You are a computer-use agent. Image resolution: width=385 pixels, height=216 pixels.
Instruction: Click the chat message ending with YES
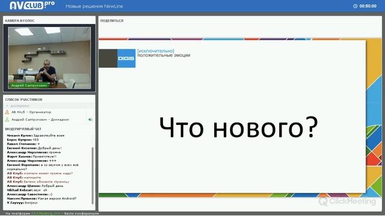(23, 140)
